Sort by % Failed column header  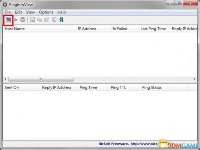tap(124, 28)
